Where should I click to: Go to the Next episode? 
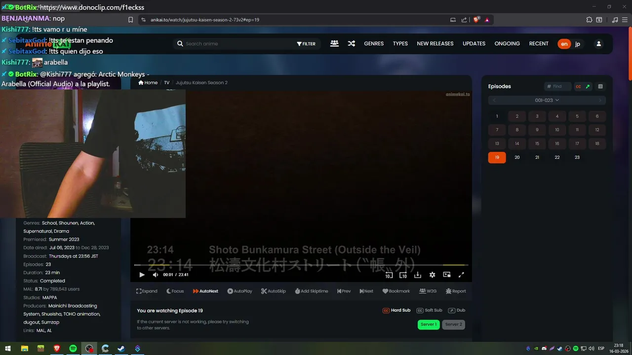[366, 291]
